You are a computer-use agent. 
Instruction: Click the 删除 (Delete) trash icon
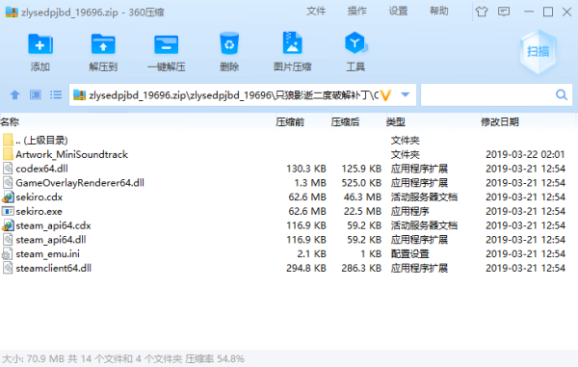[229, 44]
